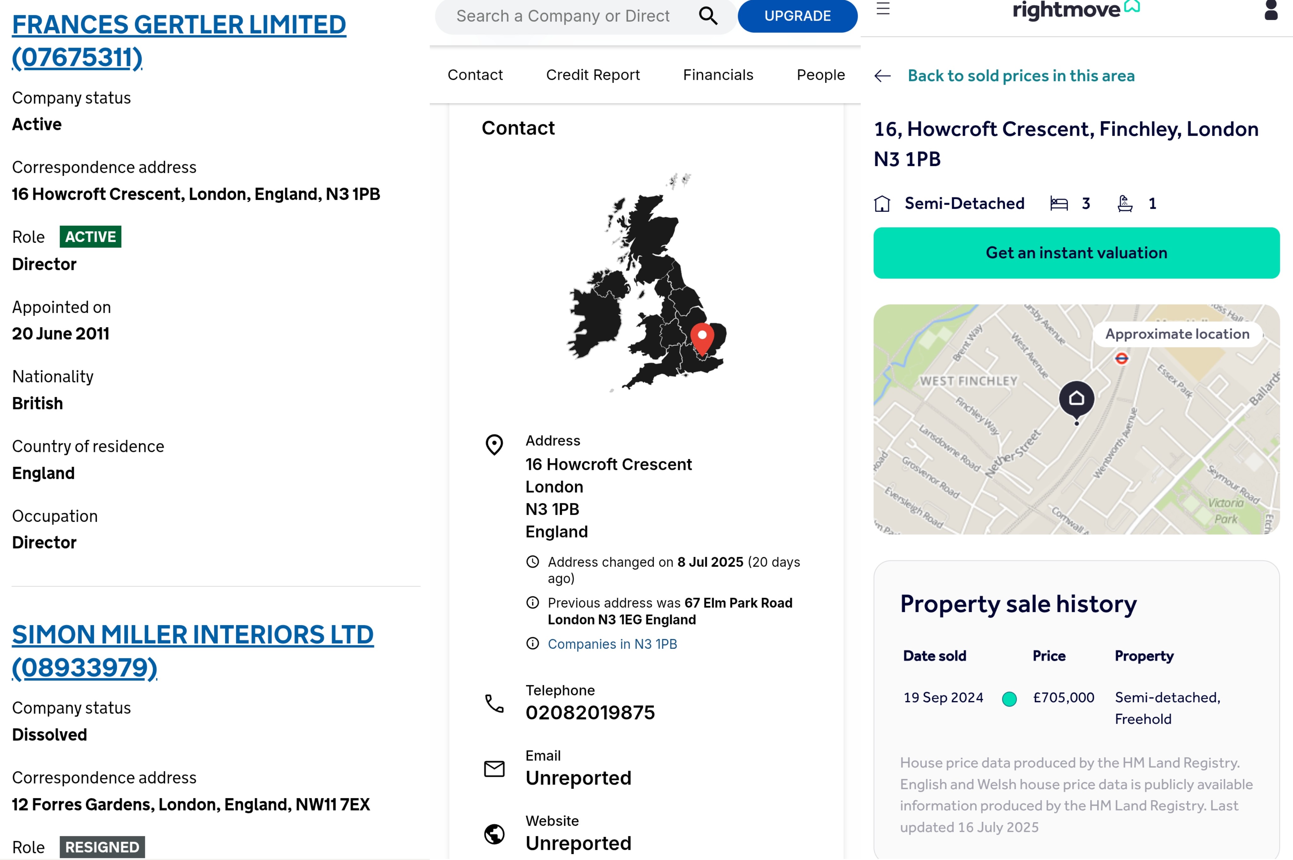Click Get an instant valuation button
The image size is (1293, 860).
[x=1076, y=253]
